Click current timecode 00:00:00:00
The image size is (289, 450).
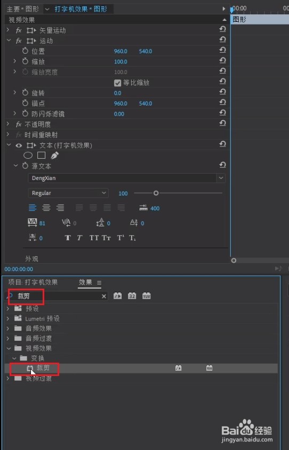click(x=19, y=269)
